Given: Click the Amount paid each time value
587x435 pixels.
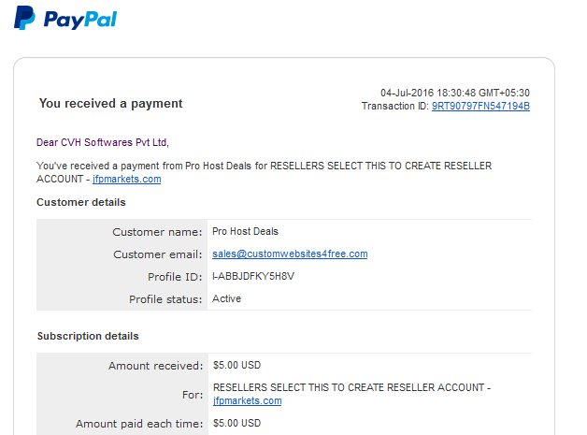Looking at the screenshot, I should click(236, 423).
